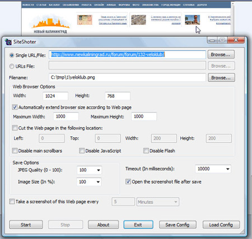Click the Maximum Width field
The width and height of the screenshot is (252, 239).
[x=66, y=116]
